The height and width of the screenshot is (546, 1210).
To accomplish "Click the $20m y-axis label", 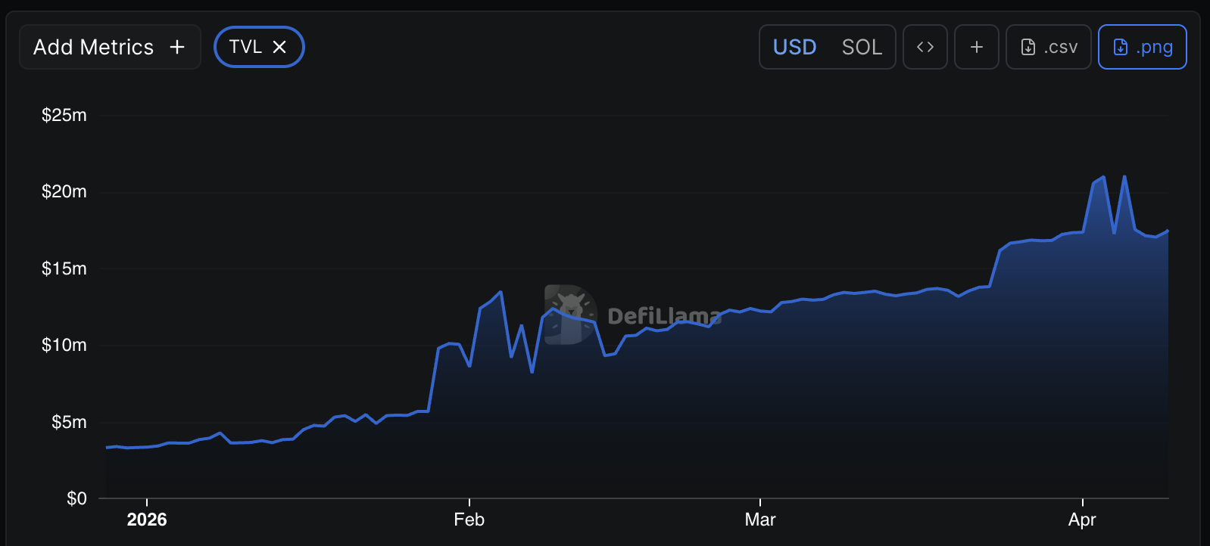I will pyautogui.click(x=64, y=191).
